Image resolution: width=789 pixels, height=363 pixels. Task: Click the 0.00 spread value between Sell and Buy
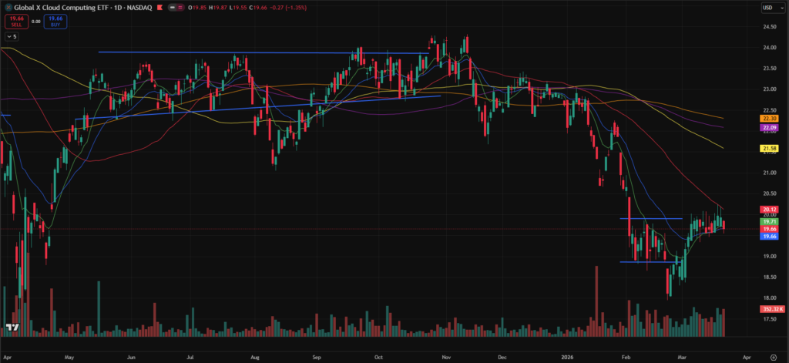tap(35, 22)
